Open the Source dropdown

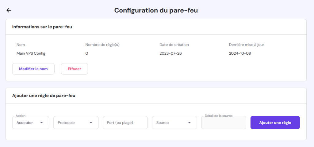pyautogui.click(x=174, y=122)
